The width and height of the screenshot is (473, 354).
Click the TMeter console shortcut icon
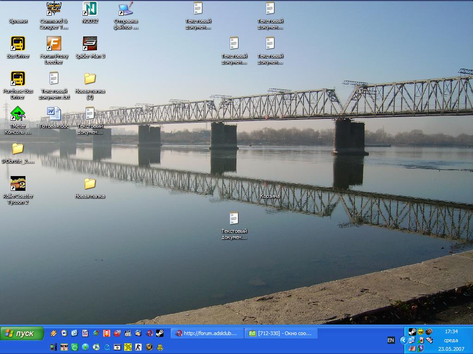(x=18, y=114)
